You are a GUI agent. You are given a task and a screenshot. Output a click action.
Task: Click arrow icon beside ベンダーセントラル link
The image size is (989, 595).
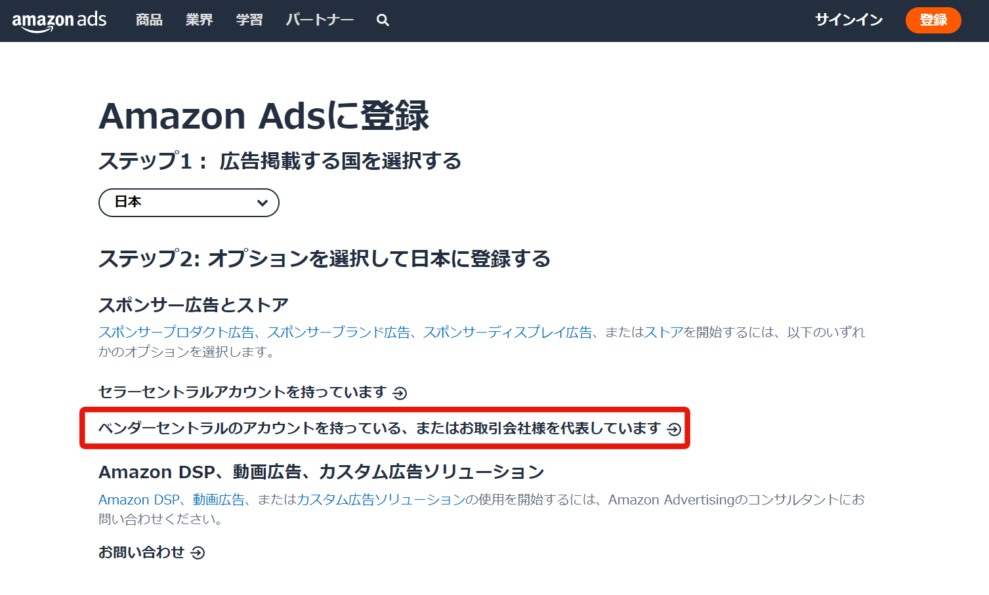tap(674, 429)
